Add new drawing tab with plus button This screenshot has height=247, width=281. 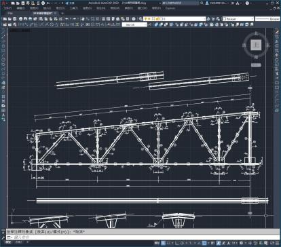pos(62,14)
